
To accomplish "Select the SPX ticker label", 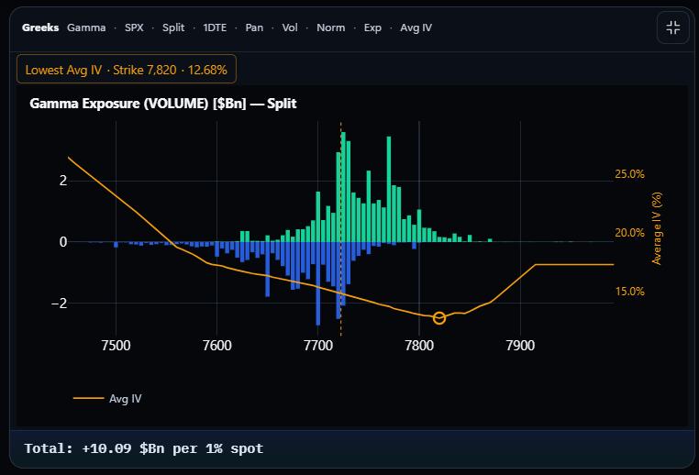I will 134,28.
